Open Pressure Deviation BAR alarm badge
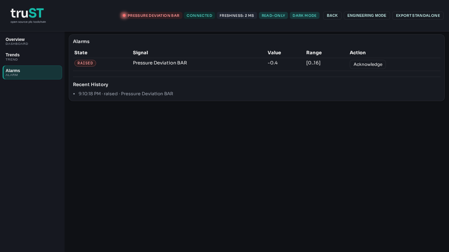 tap(151, 15)
